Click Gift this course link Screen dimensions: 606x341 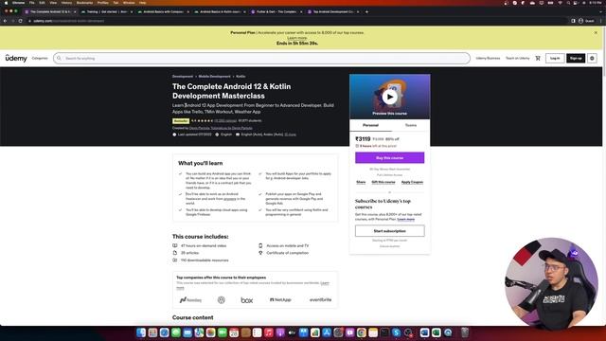point(383,182)
